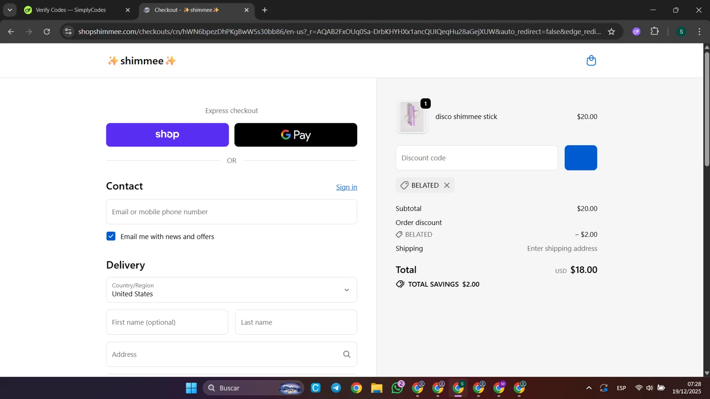710x399 pixels.
Task: Click the search icon in Address field
Action: pyautogui.click(x=346, y=354)
